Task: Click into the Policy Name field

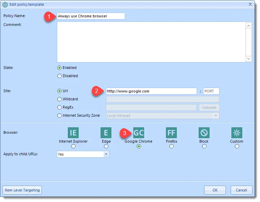Action: coord(91,16)
